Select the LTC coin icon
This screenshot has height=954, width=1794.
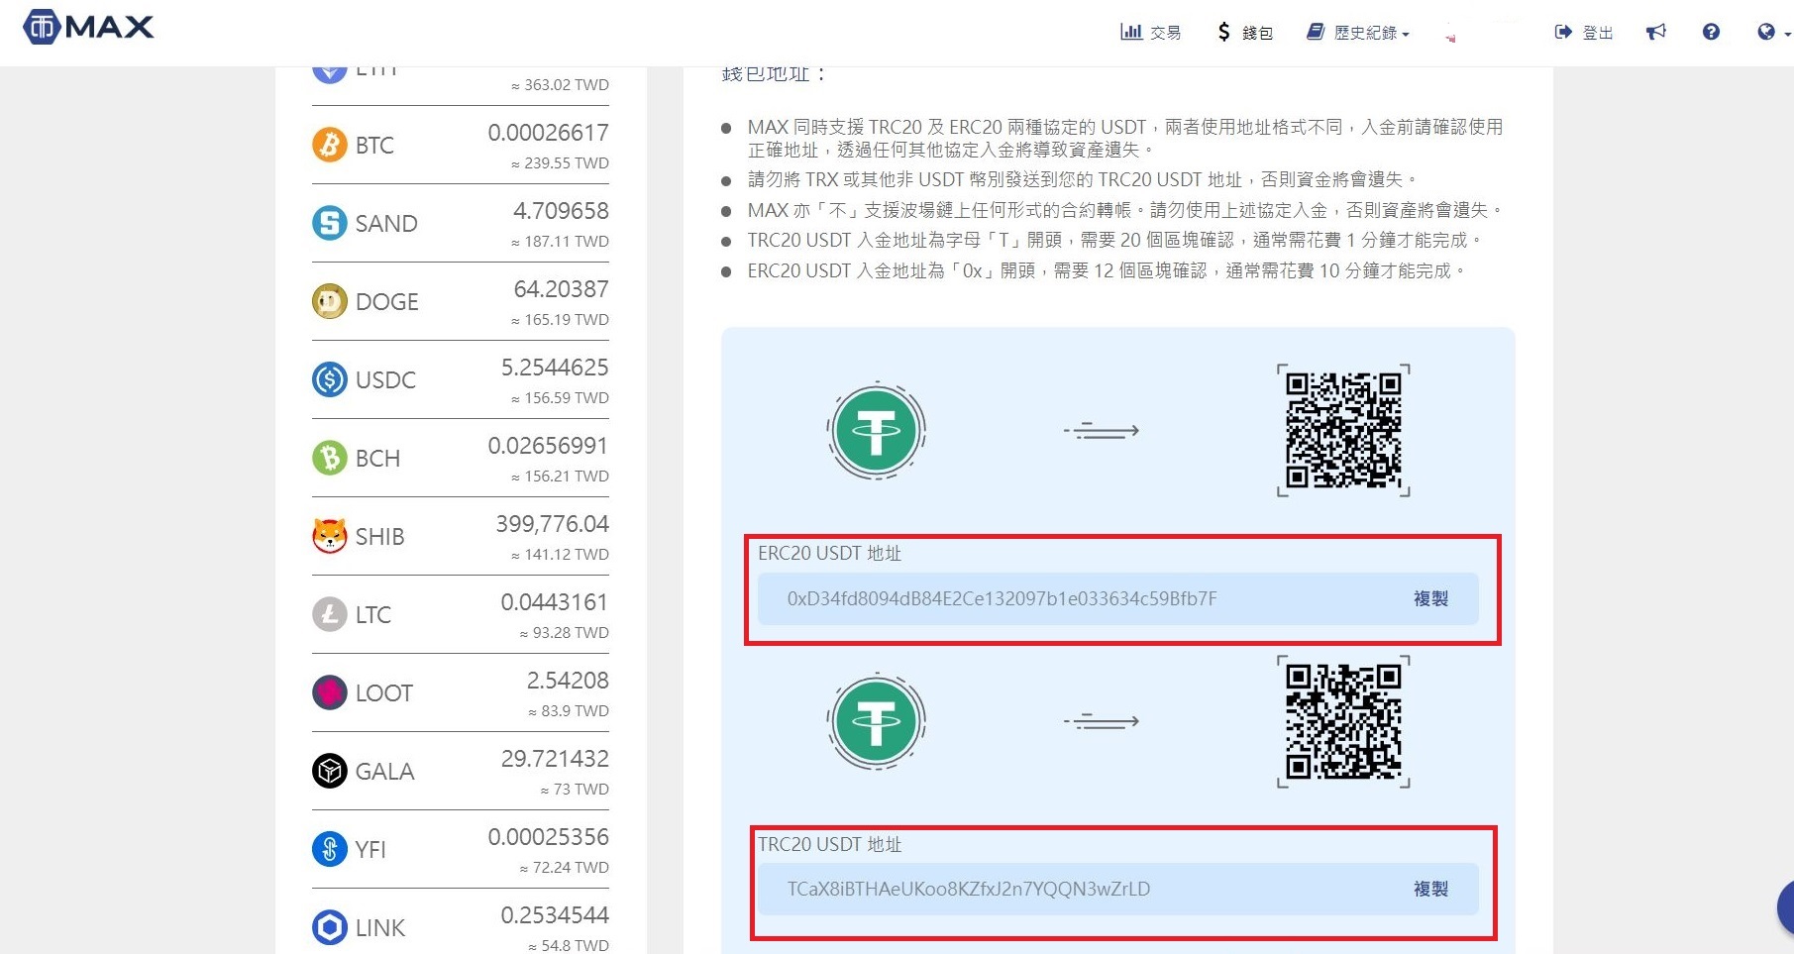click(330, 614)
